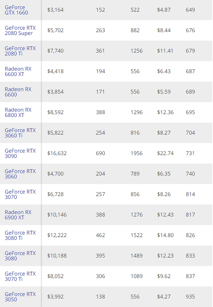Click the $7,740 price cell
This screenshot has height=307, width=213.
click(55, 51)
